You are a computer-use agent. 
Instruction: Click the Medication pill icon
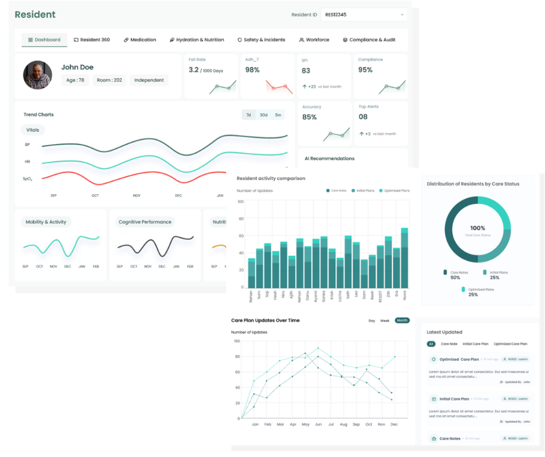point(126,40)
